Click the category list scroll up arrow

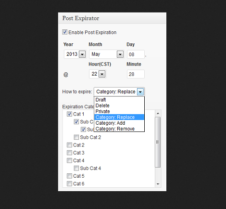pyautogui.click(x=158, y=114)
